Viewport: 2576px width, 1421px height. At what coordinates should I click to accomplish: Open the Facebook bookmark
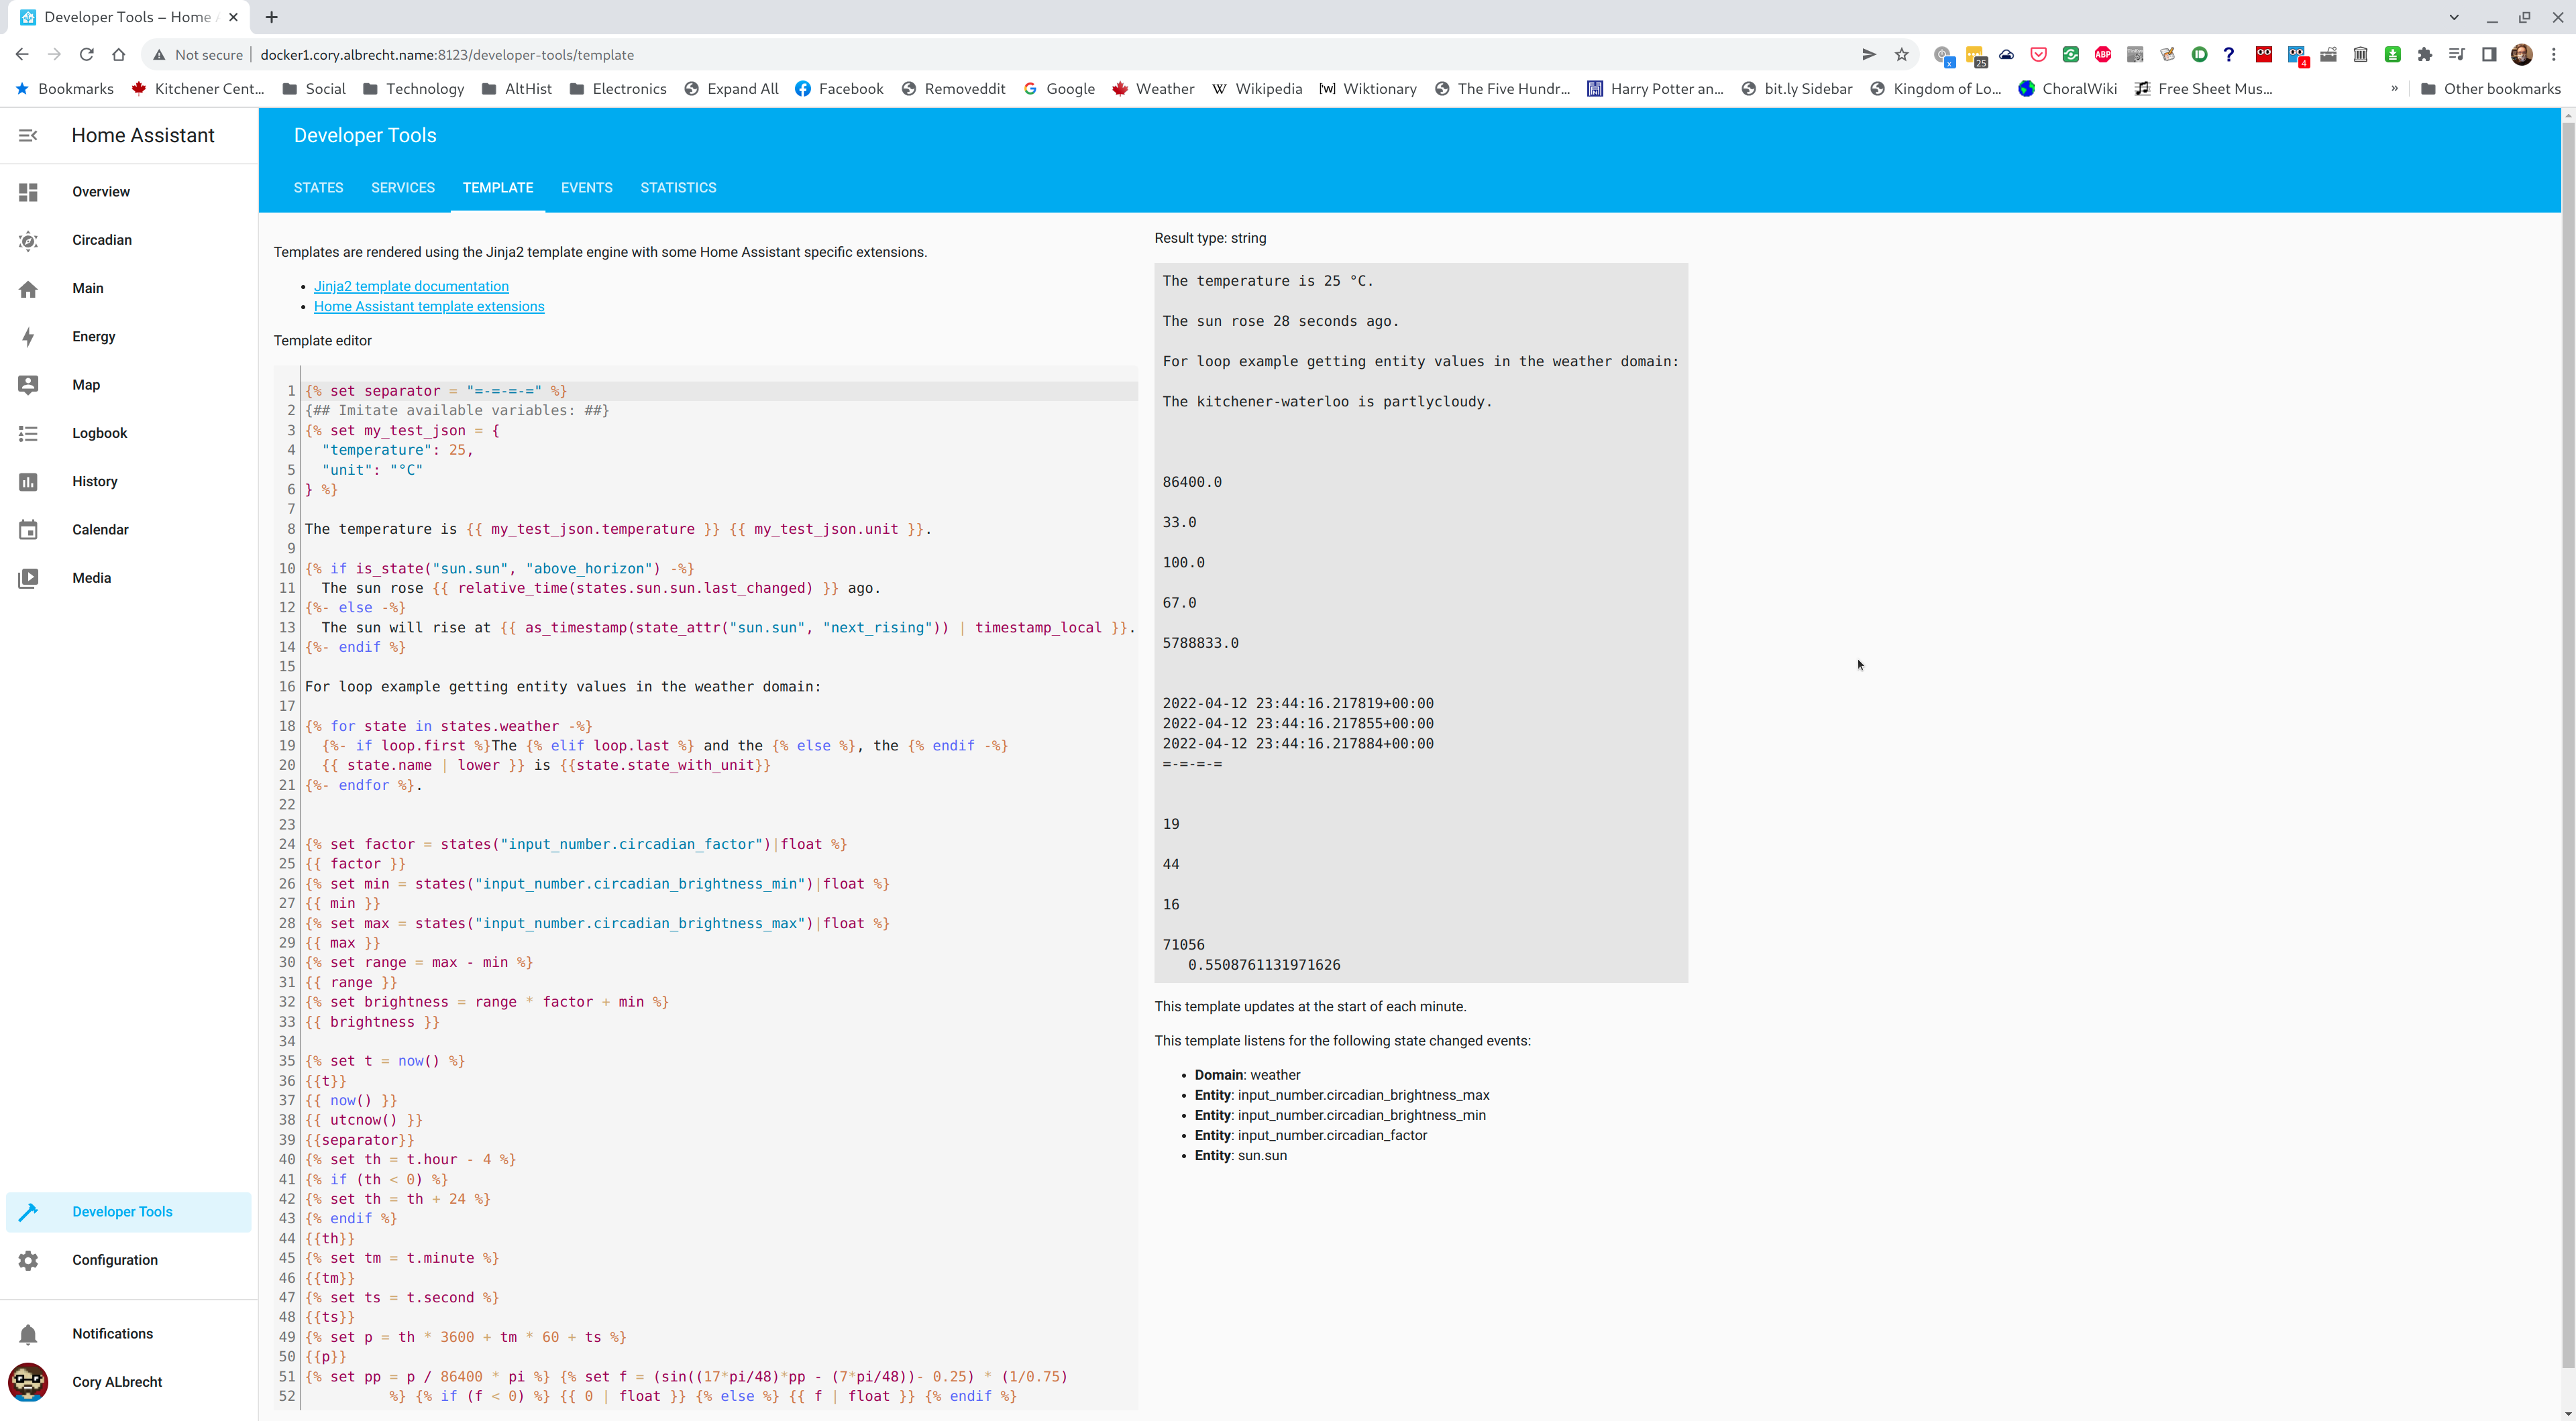tap(839, 89)
